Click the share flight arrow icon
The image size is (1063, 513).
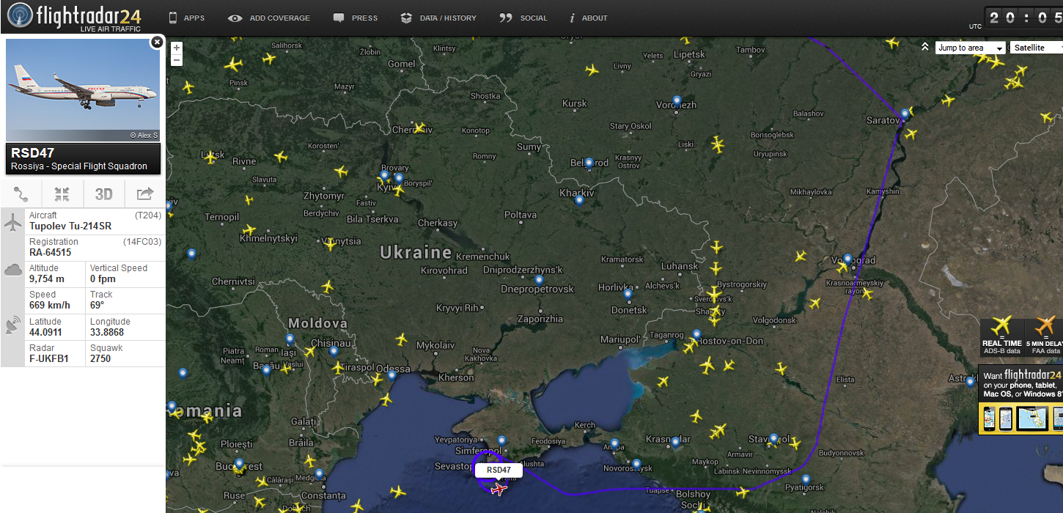(144, 194)
